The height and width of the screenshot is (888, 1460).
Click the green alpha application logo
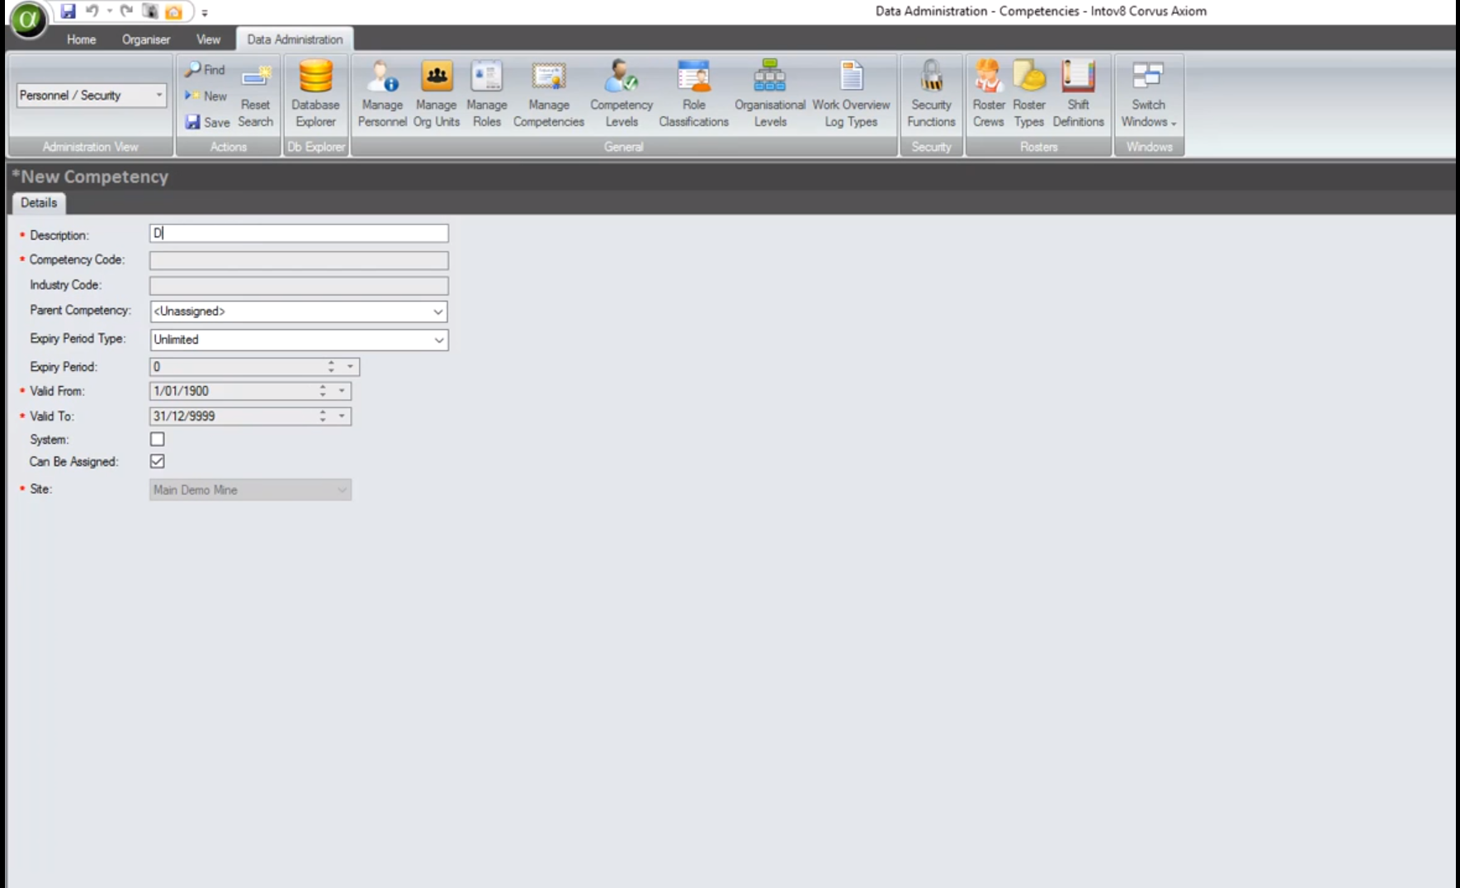click(28, 19)
